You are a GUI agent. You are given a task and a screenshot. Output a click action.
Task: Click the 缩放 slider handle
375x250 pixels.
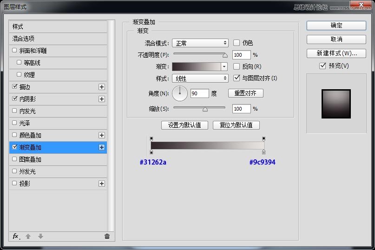[x=205, y=109]
